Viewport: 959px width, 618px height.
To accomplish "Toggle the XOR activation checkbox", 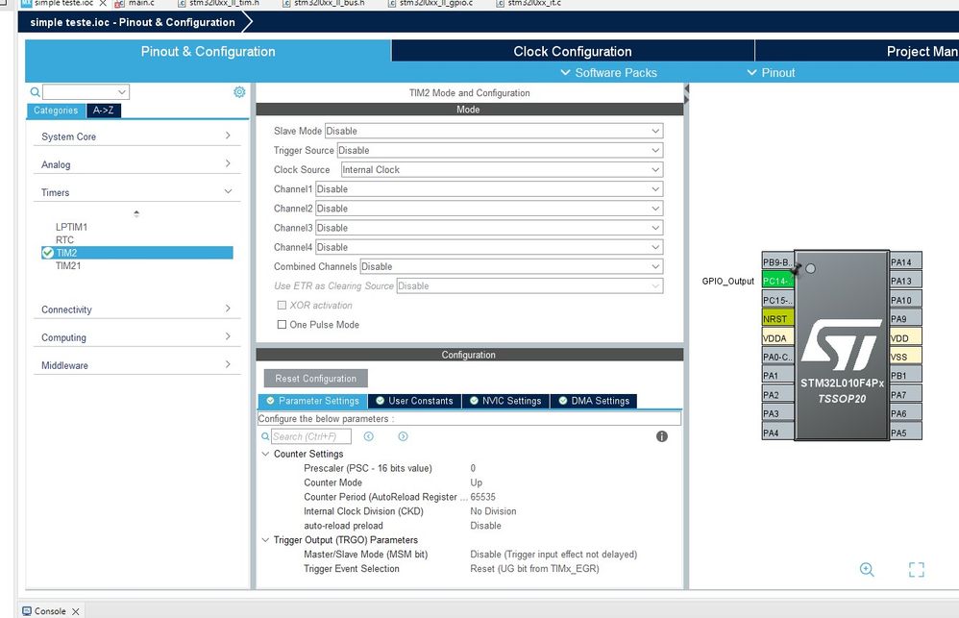I will (282, 305).
